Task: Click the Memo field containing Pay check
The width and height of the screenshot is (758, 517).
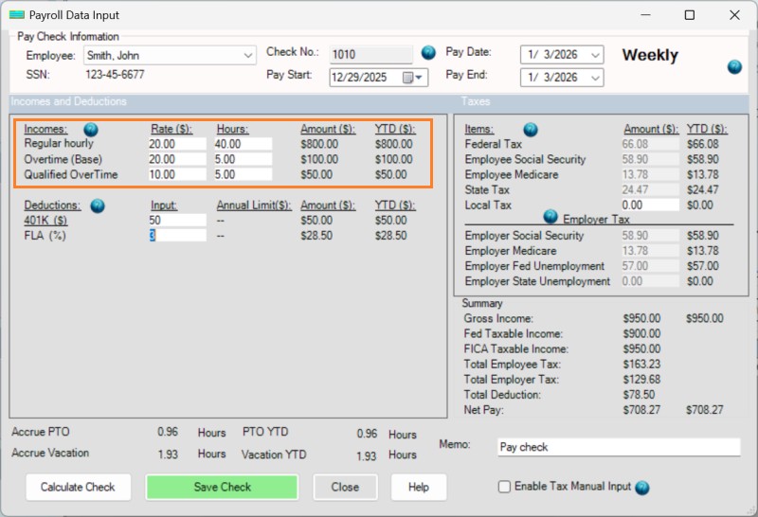Action: point(619,447)
